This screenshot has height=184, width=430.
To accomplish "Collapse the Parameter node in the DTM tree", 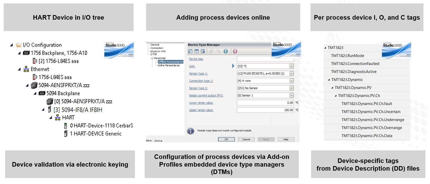I will 152,58.
